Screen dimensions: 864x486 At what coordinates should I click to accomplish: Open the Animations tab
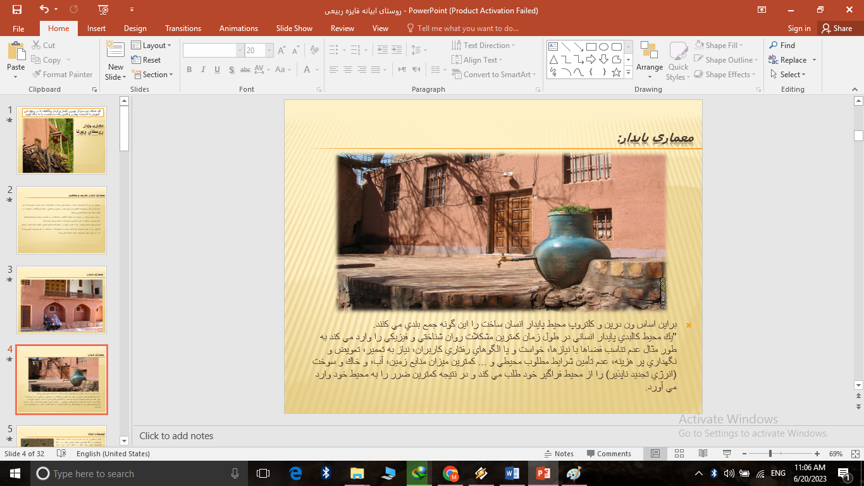pyautogui.click(x=238, y=28)
